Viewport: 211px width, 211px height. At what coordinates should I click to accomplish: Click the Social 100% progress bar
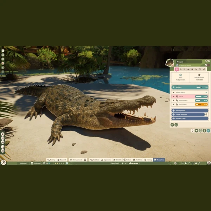coord(202,96)
